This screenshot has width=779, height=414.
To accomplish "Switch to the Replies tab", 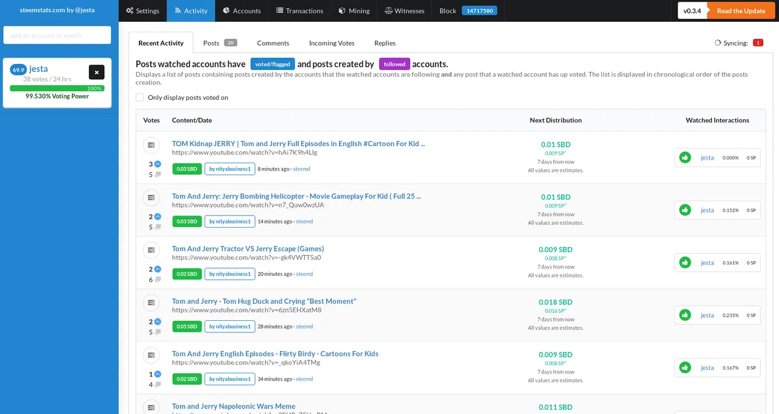I will (385, 43).
